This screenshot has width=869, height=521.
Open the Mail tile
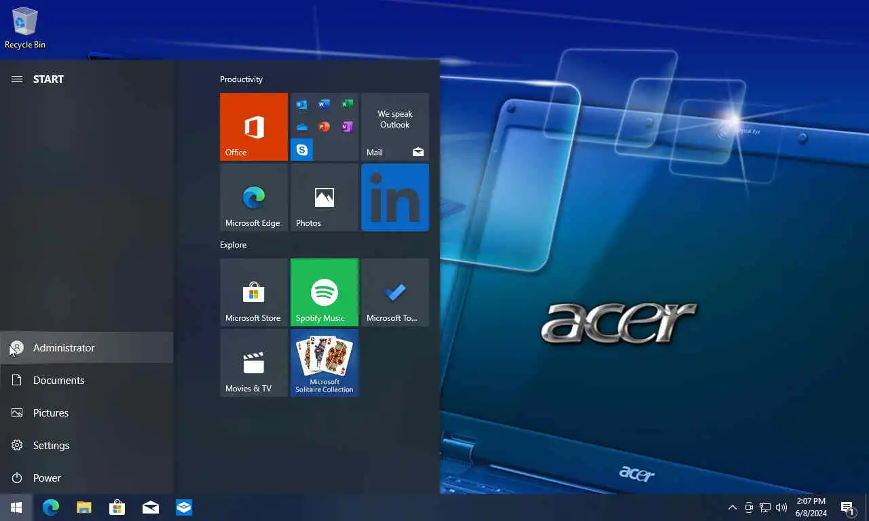coord(395,127)
